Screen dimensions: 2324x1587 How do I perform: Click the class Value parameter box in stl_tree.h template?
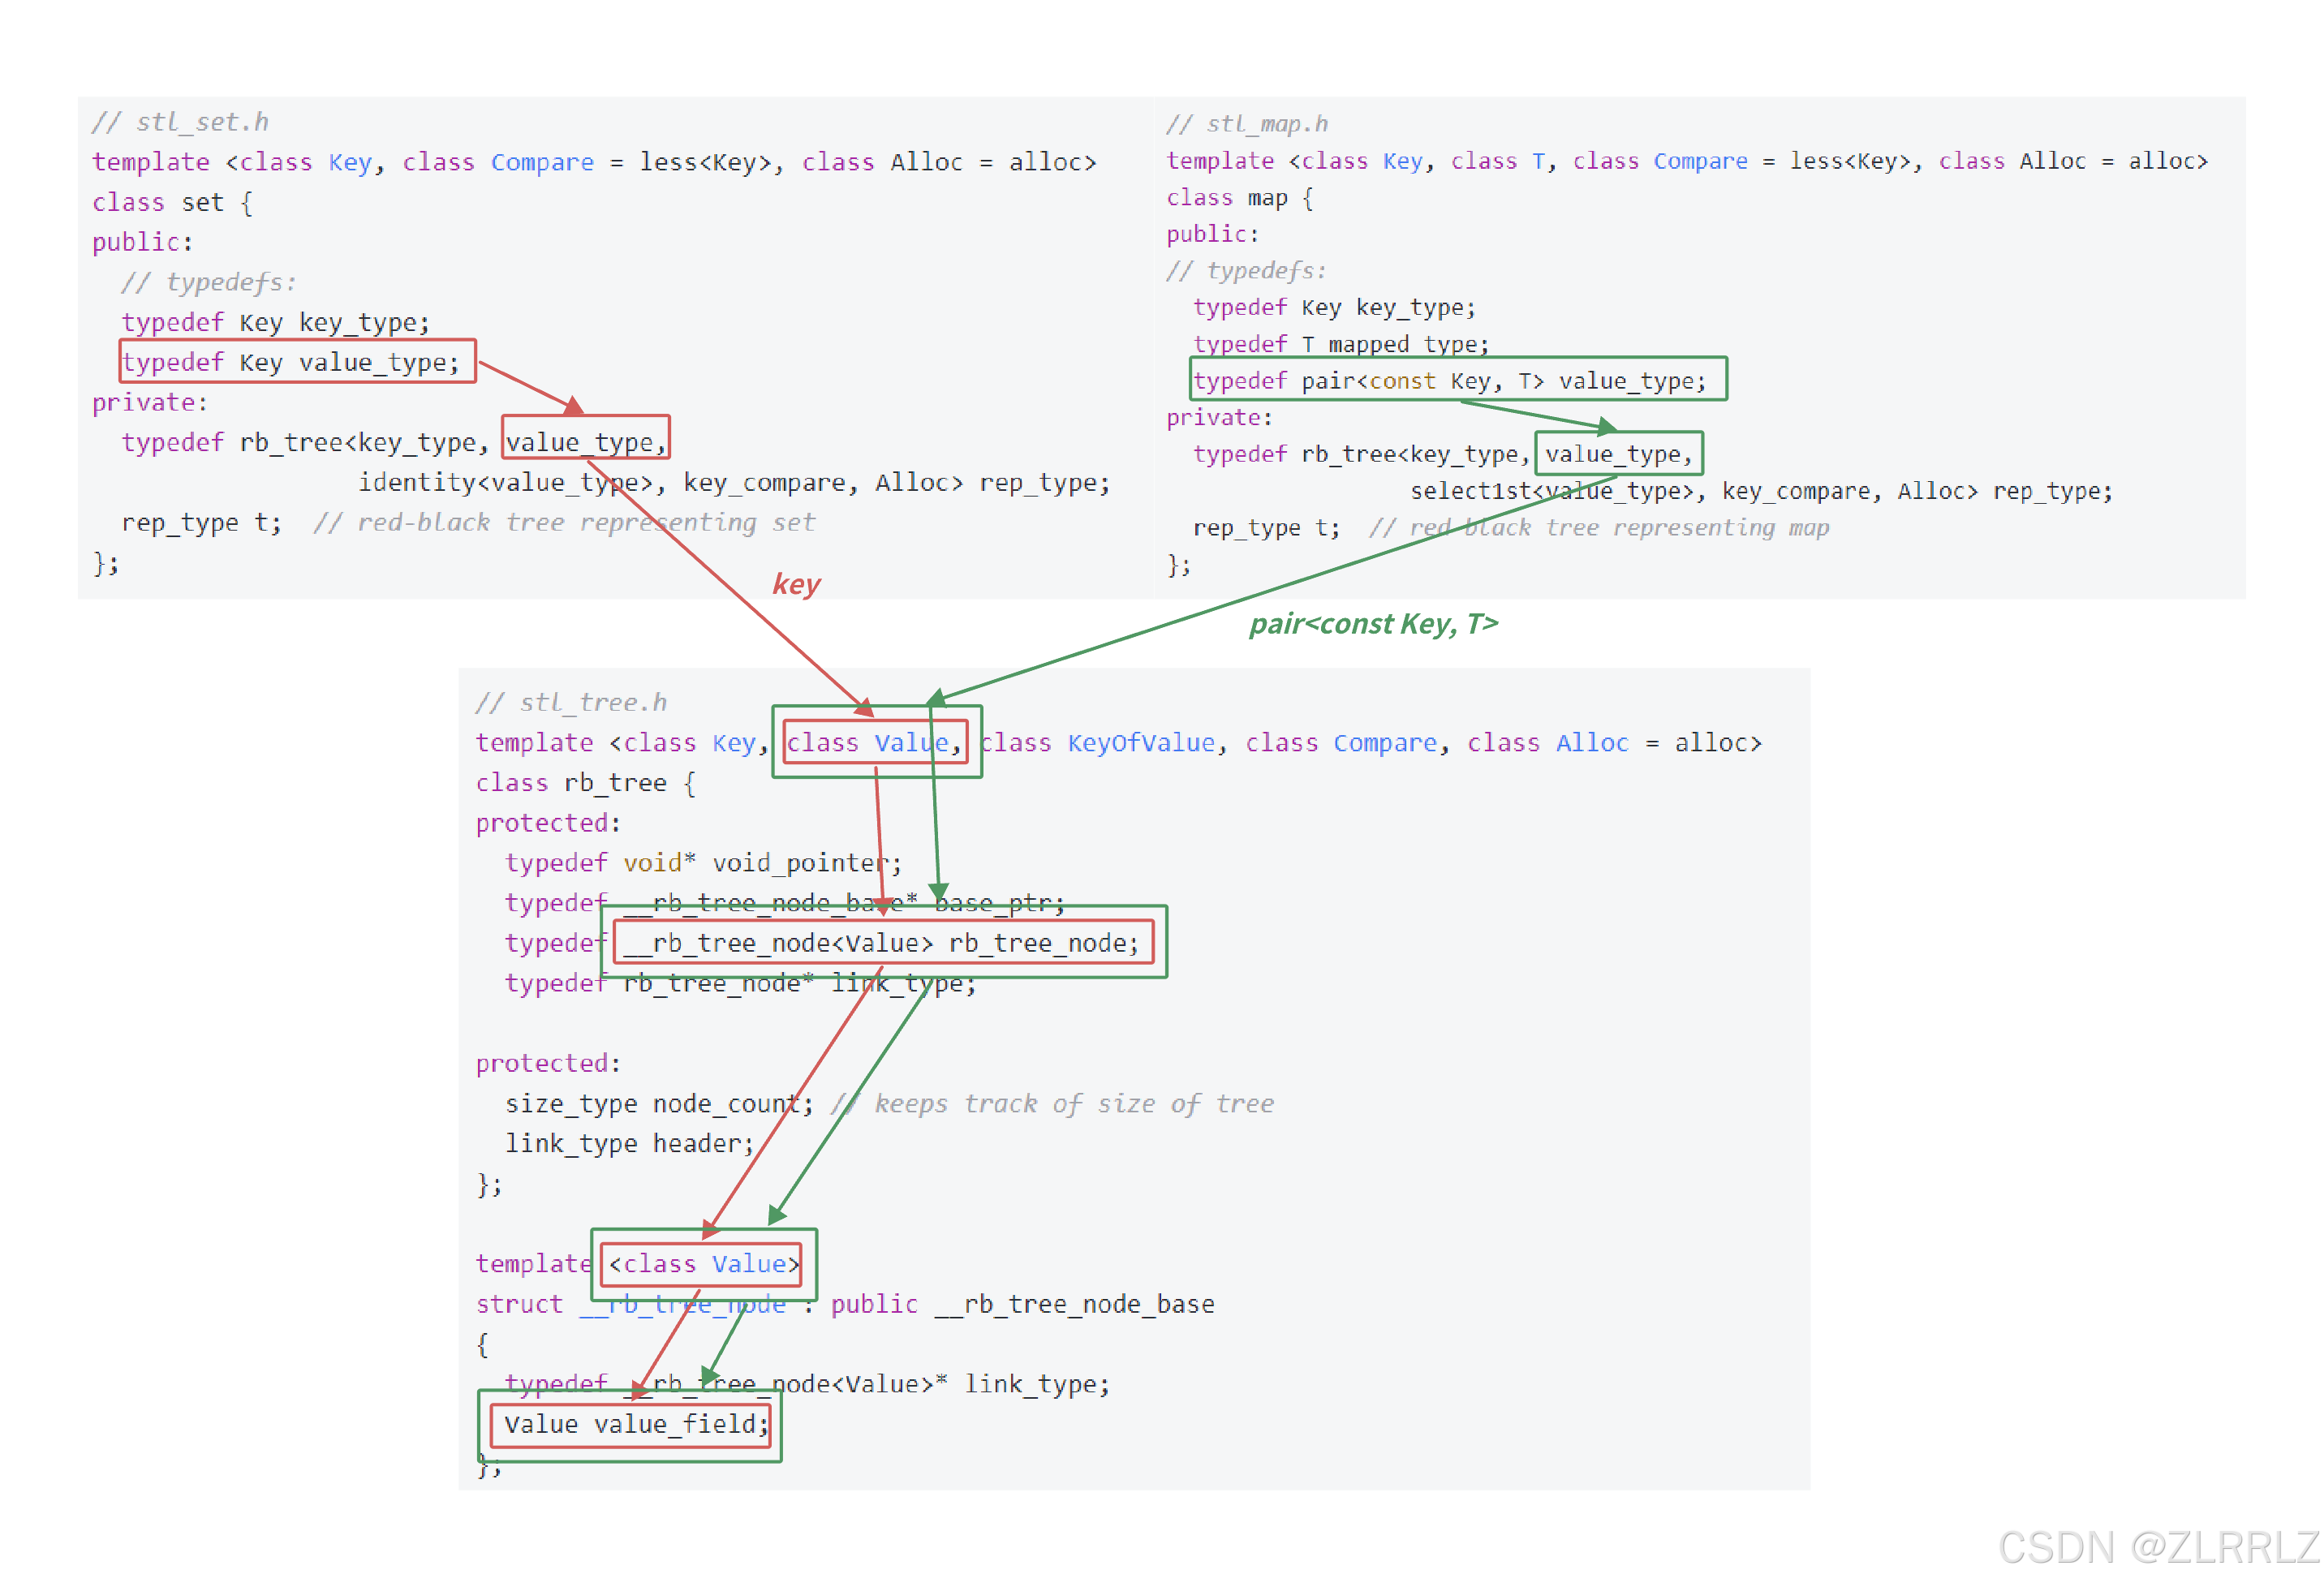click(875, 742)
